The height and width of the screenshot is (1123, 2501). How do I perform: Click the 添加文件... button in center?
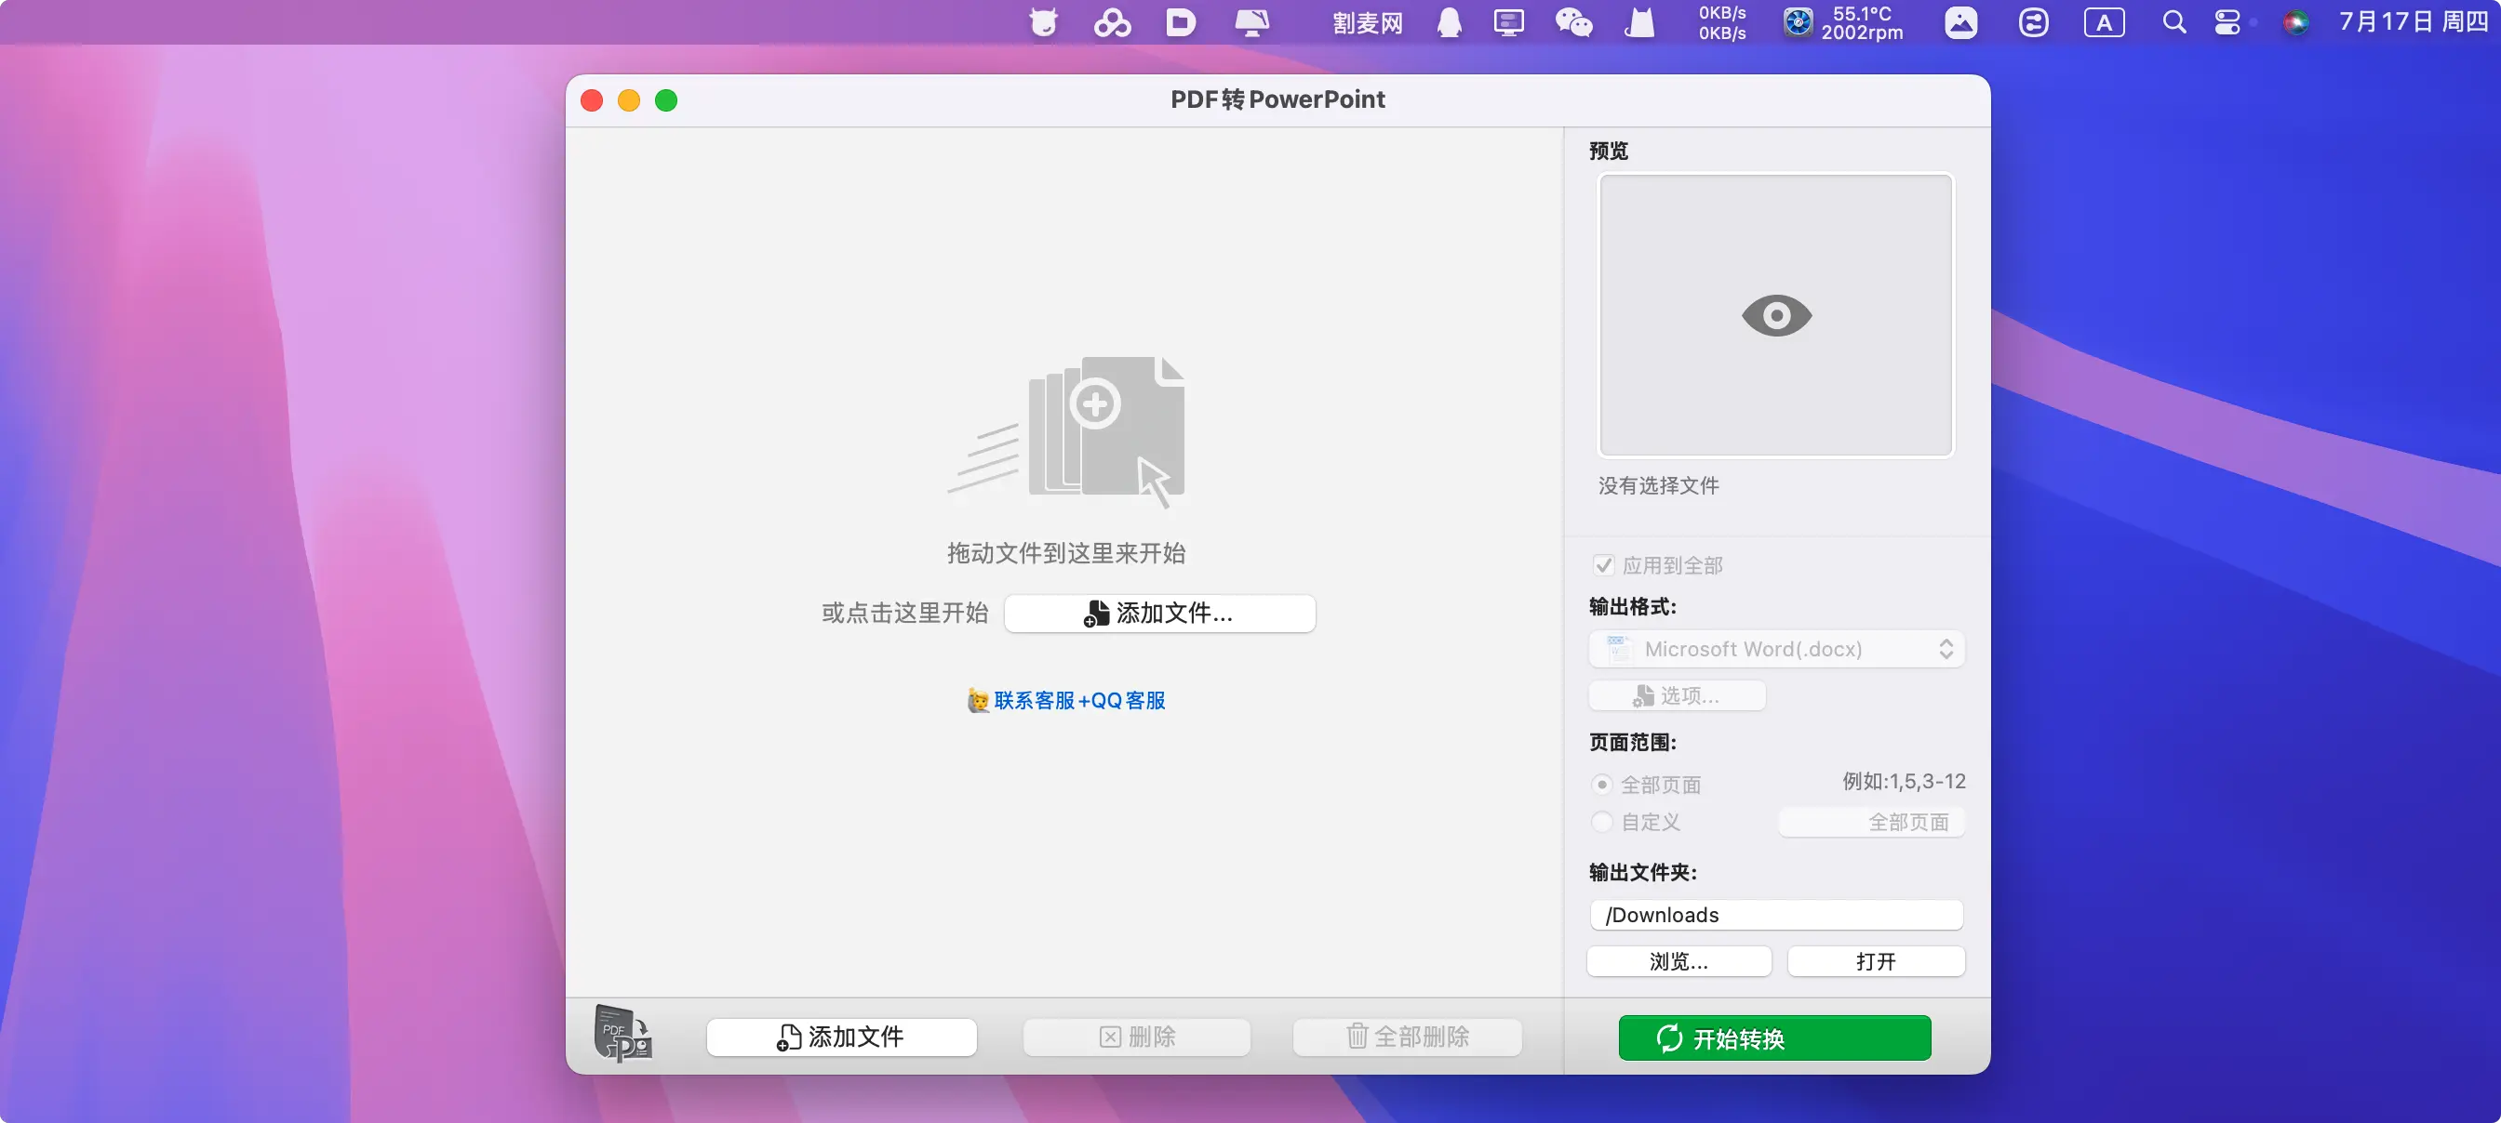click(1159, 613)
